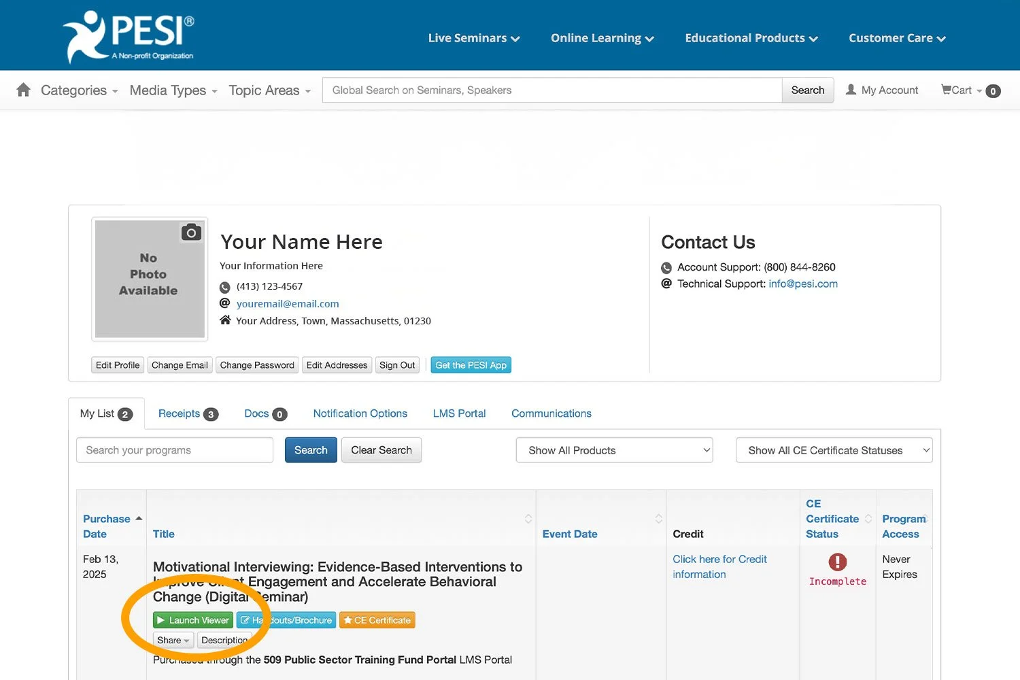
Task: Click the Sign Out button
Action: click(x=397, y=365)
